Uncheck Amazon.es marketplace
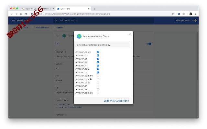 (98, 62)
